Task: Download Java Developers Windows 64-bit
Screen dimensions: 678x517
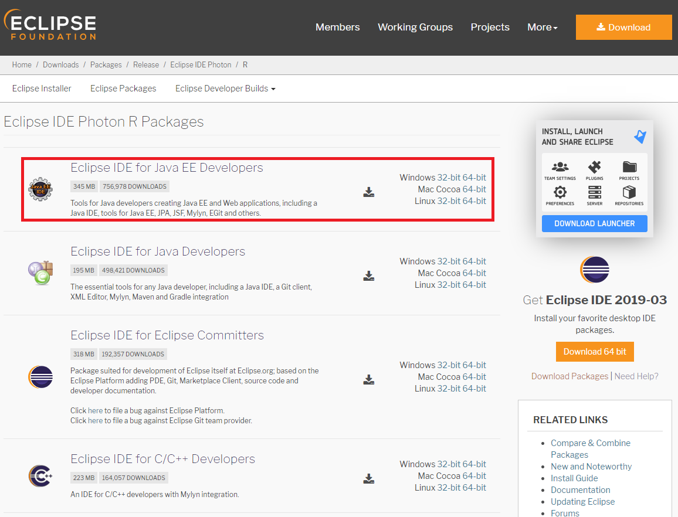Action: point(474,261)
